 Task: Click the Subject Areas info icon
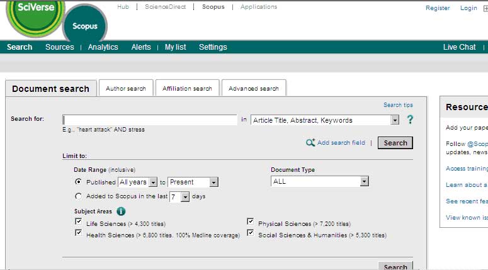[x=121, y=211]
